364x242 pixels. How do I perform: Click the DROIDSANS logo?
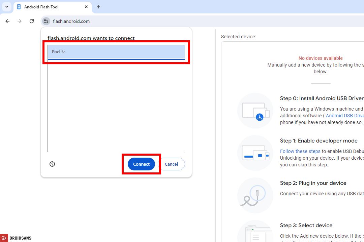[x=16, y=238]
